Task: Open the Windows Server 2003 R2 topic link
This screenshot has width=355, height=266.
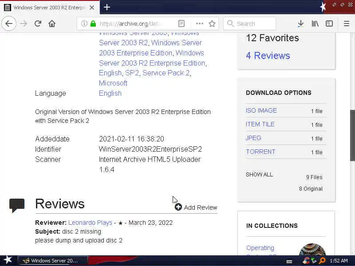Action: coord(123,43)
